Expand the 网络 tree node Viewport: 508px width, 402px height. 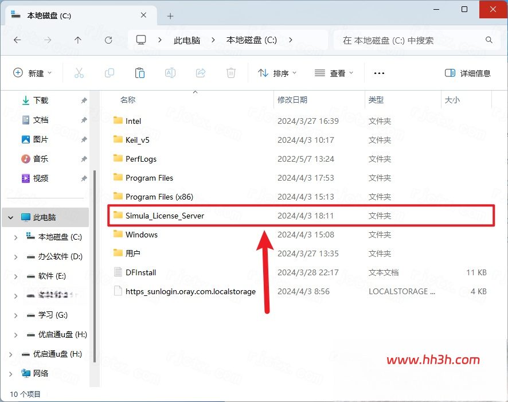(11, 374)
